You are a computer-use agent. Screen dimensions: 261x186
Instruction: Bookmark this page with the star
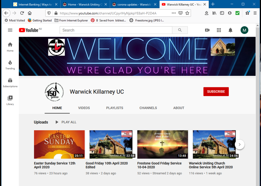click(187, 13)
